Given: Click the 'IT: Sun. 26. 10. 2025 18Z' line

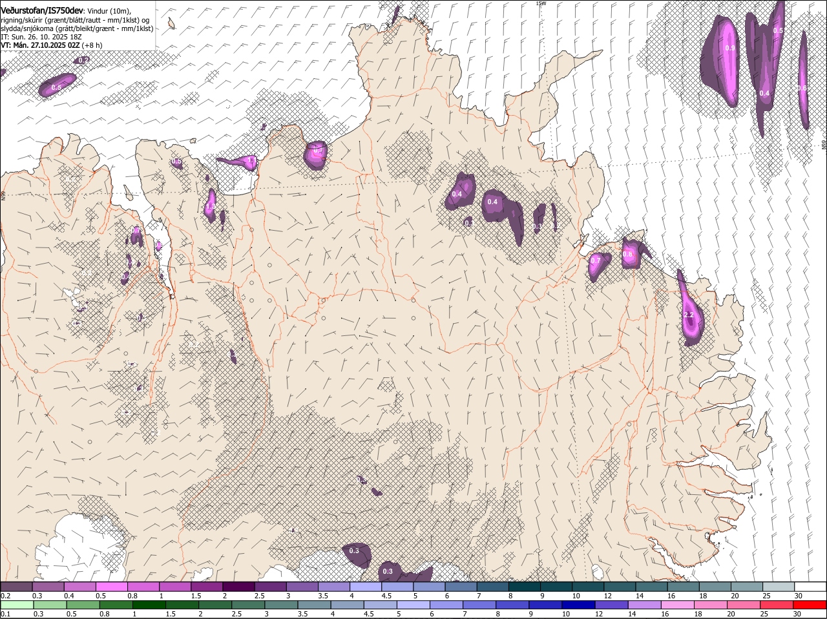Looking at the screenshot, I should (x=41, y=37).
